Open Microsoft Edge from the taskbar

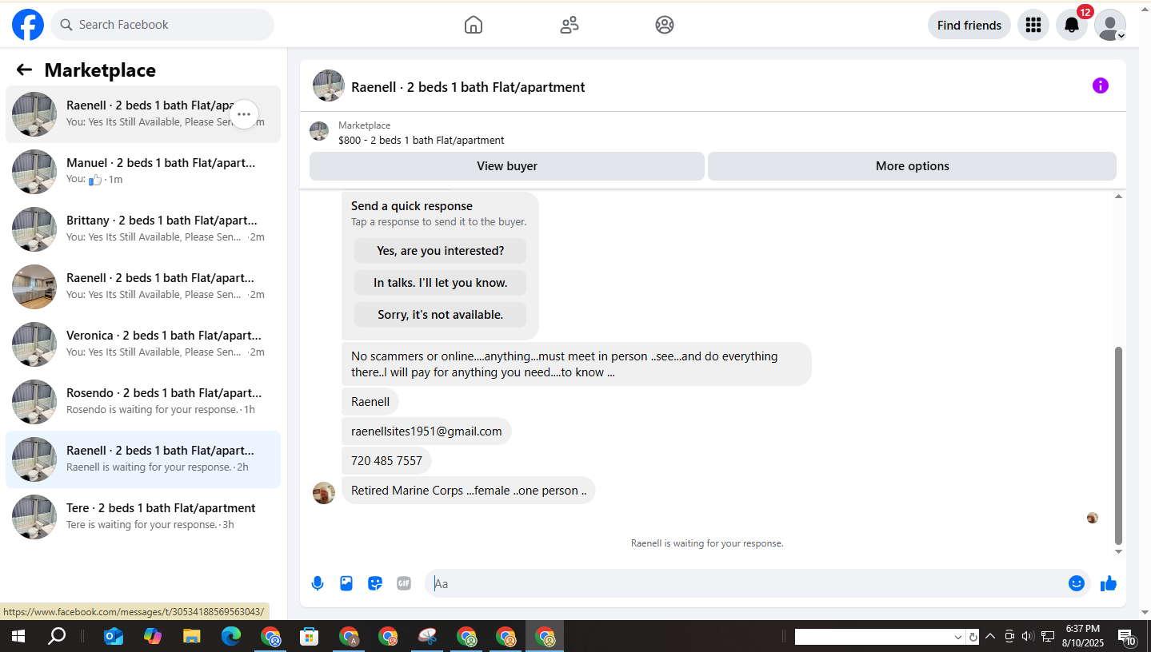tap(231, 637)
